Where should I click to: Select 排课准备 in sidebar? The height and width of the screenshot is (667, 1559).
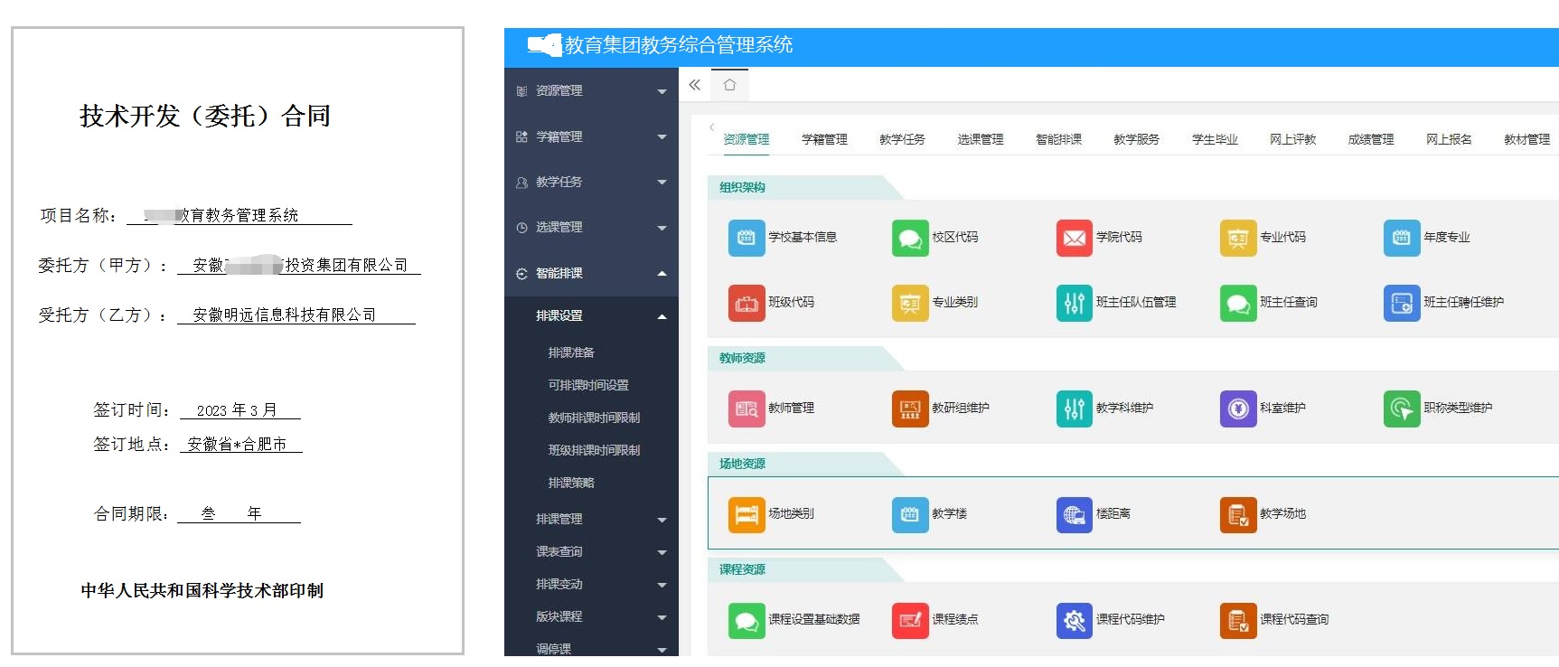click(x=571, y=352)
